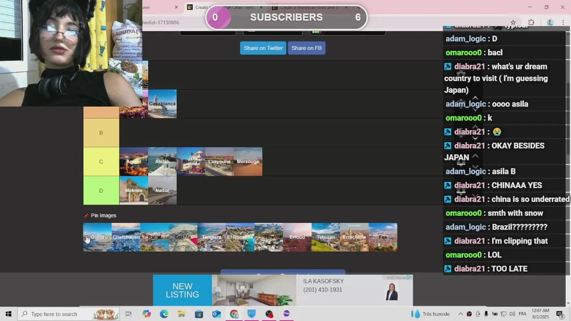The width and height of the screenshot is (571, 321).
Task: Pick the Rabat image from unranked pool
Action: pyautogui.click(x=154, y=237)
